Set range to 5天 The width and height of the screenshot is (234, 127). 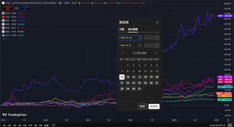9,125
